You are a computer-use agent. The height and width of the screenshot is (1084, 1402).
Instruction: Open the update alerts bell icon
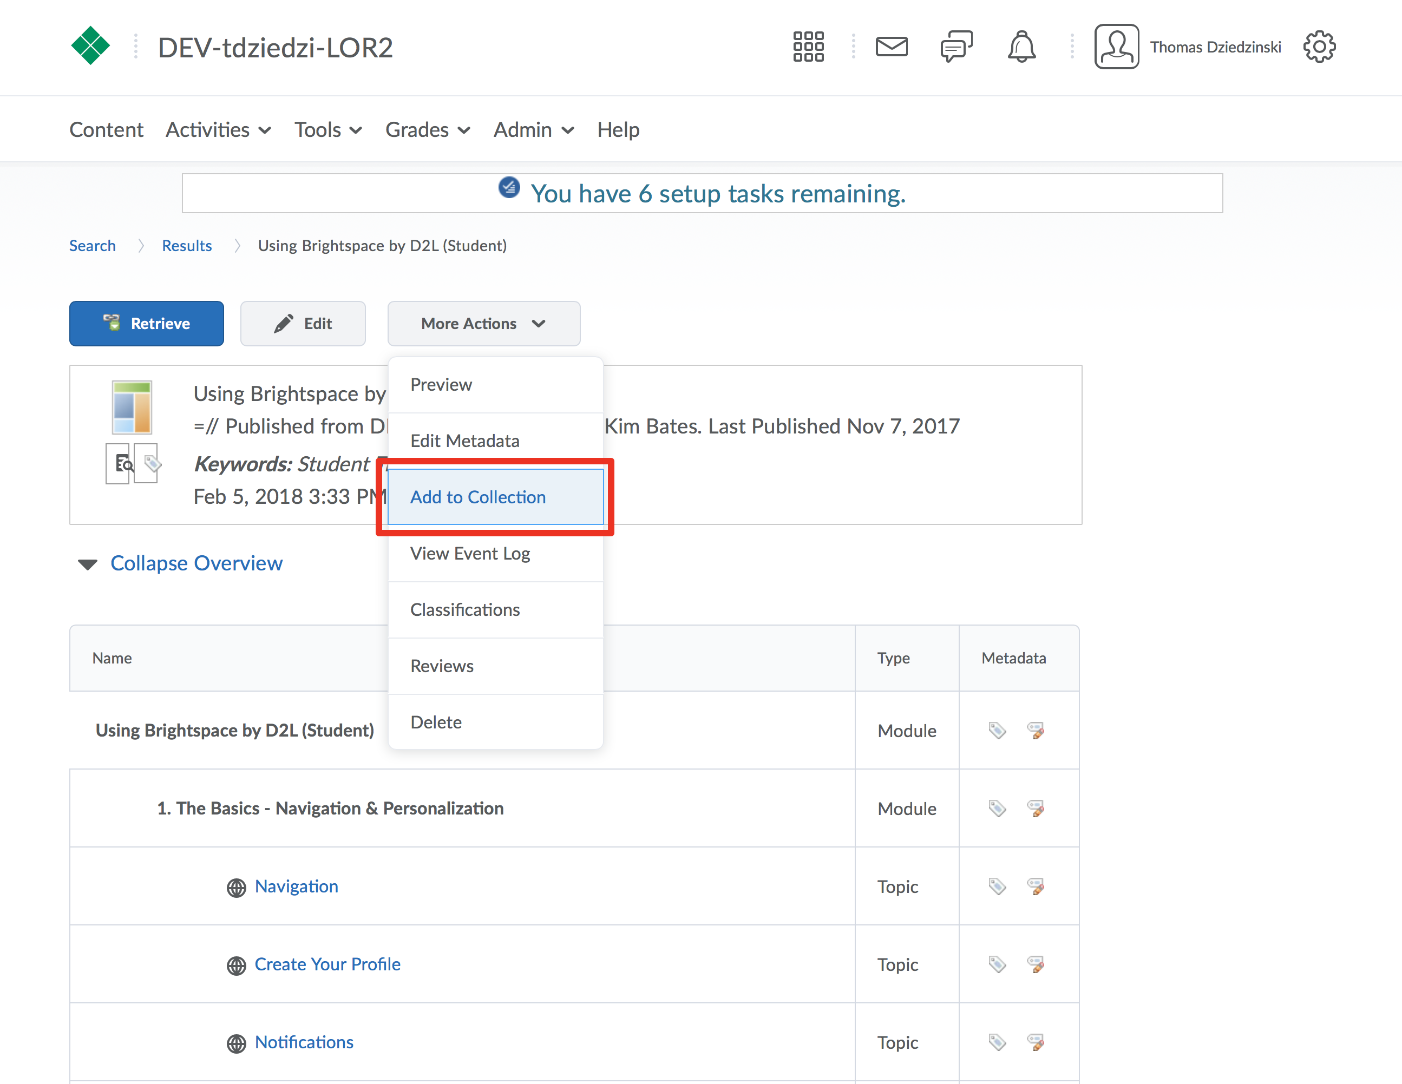tap(1021, 47)
